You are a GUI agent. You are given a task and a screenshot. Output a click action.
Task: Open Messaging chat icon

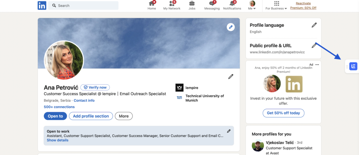(x=212, y=4)
